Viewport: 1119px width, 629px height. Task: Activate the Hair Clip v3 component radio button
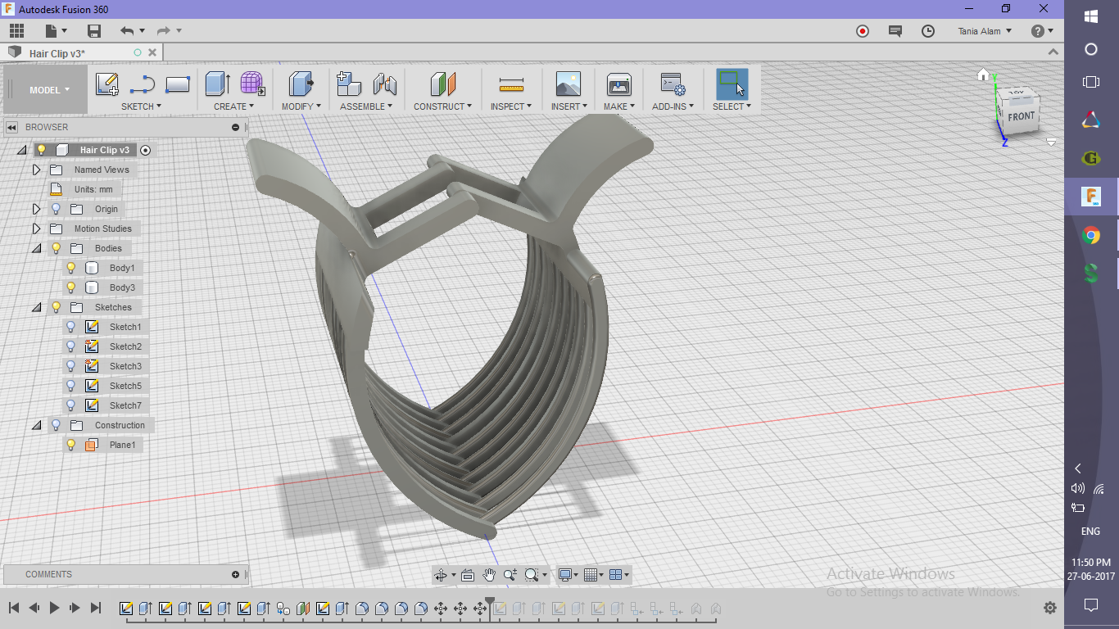tap(146, 150)
